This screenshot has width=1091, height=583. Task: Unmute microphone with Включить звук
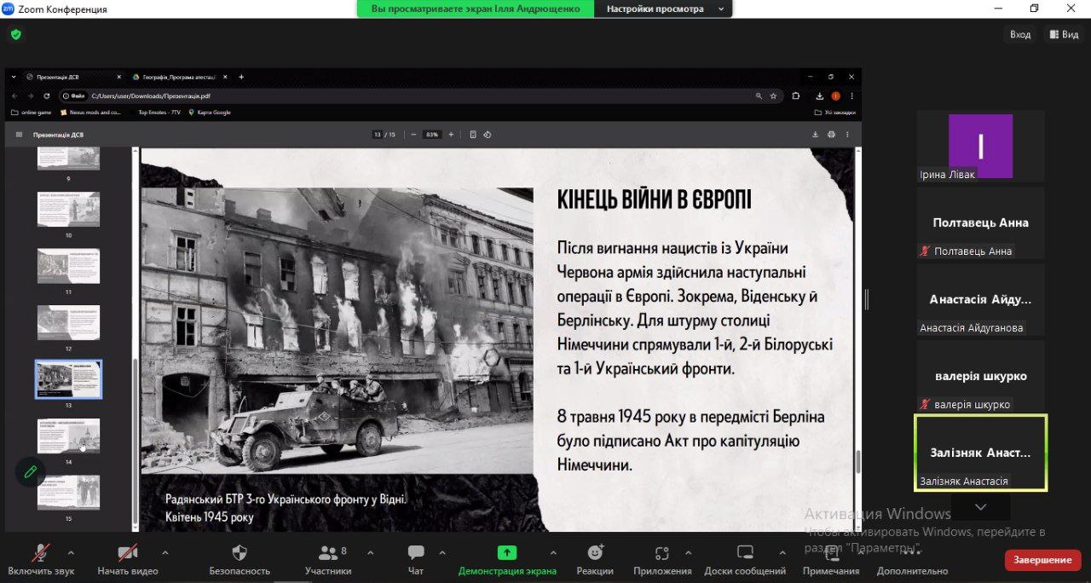pos(41,552)
